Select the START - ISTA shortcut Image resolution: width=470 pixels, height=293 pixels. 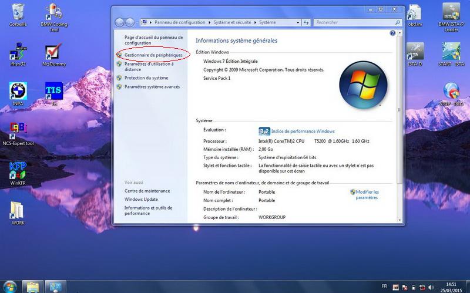click(x=451, y=54)
